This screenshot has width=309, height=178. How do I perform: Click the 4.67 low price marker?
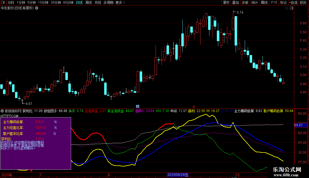tap(28, 104)
